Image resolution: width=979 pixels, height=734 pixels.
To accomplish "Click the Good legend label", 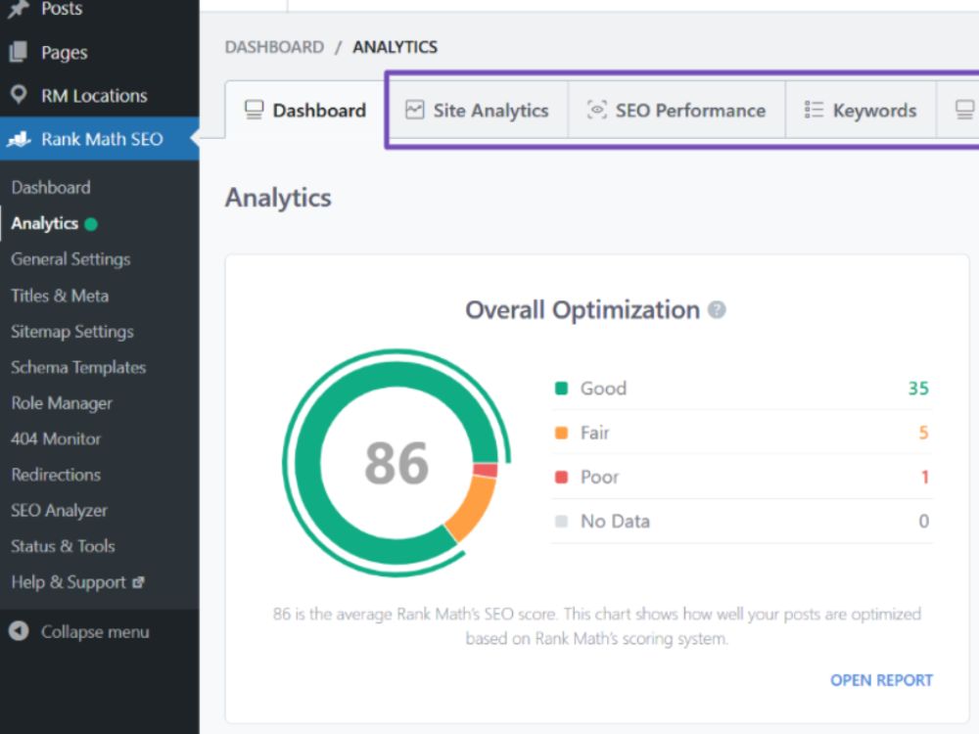I will [x=603, y=389].
